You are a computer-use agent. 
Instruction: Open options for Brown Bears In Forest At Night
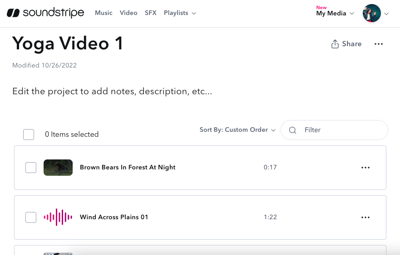click(365, 168)
